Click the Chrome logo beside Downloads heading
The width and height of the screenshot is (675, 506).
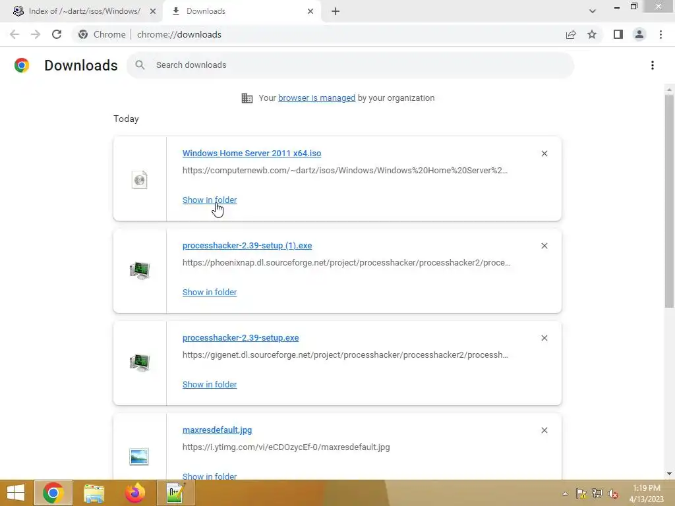point(22,65)
